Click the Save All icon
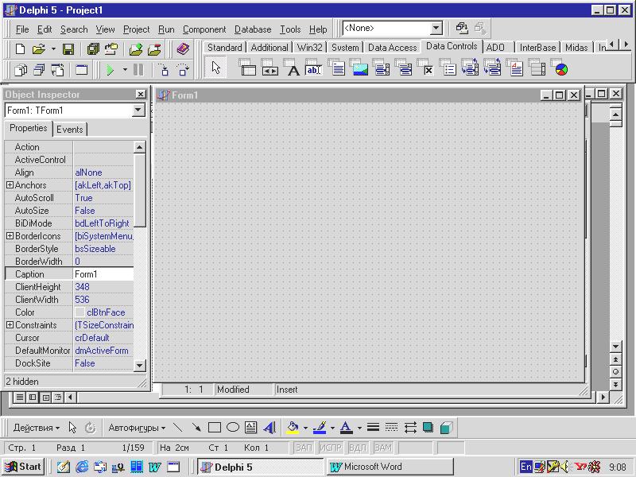Image resolution: width=636 pixels, height=477 pixels. pos(93,49)
